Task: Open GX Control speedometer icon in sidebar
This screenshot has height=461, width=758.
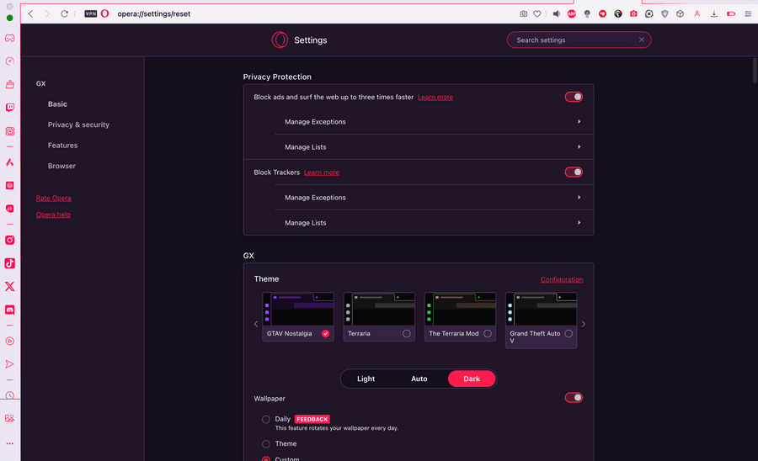Action: click(x=9, y=61)
